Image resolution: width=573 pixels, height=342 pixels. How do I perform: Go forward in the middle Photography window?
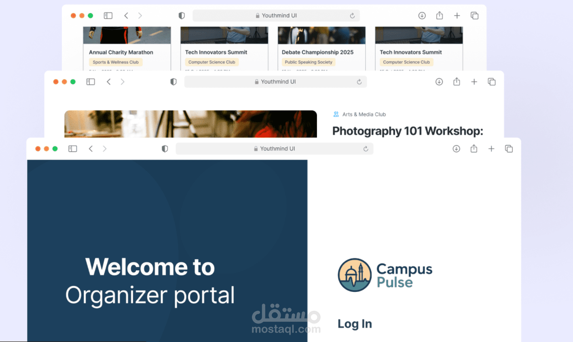(123, 82)
